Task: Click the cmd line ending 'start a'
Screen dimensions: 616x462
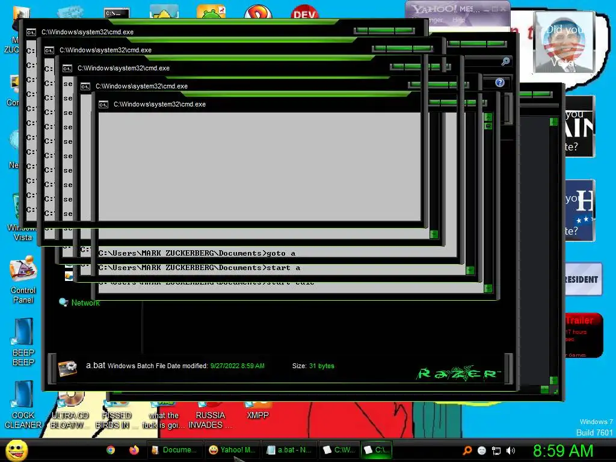Action: (200, 268)
